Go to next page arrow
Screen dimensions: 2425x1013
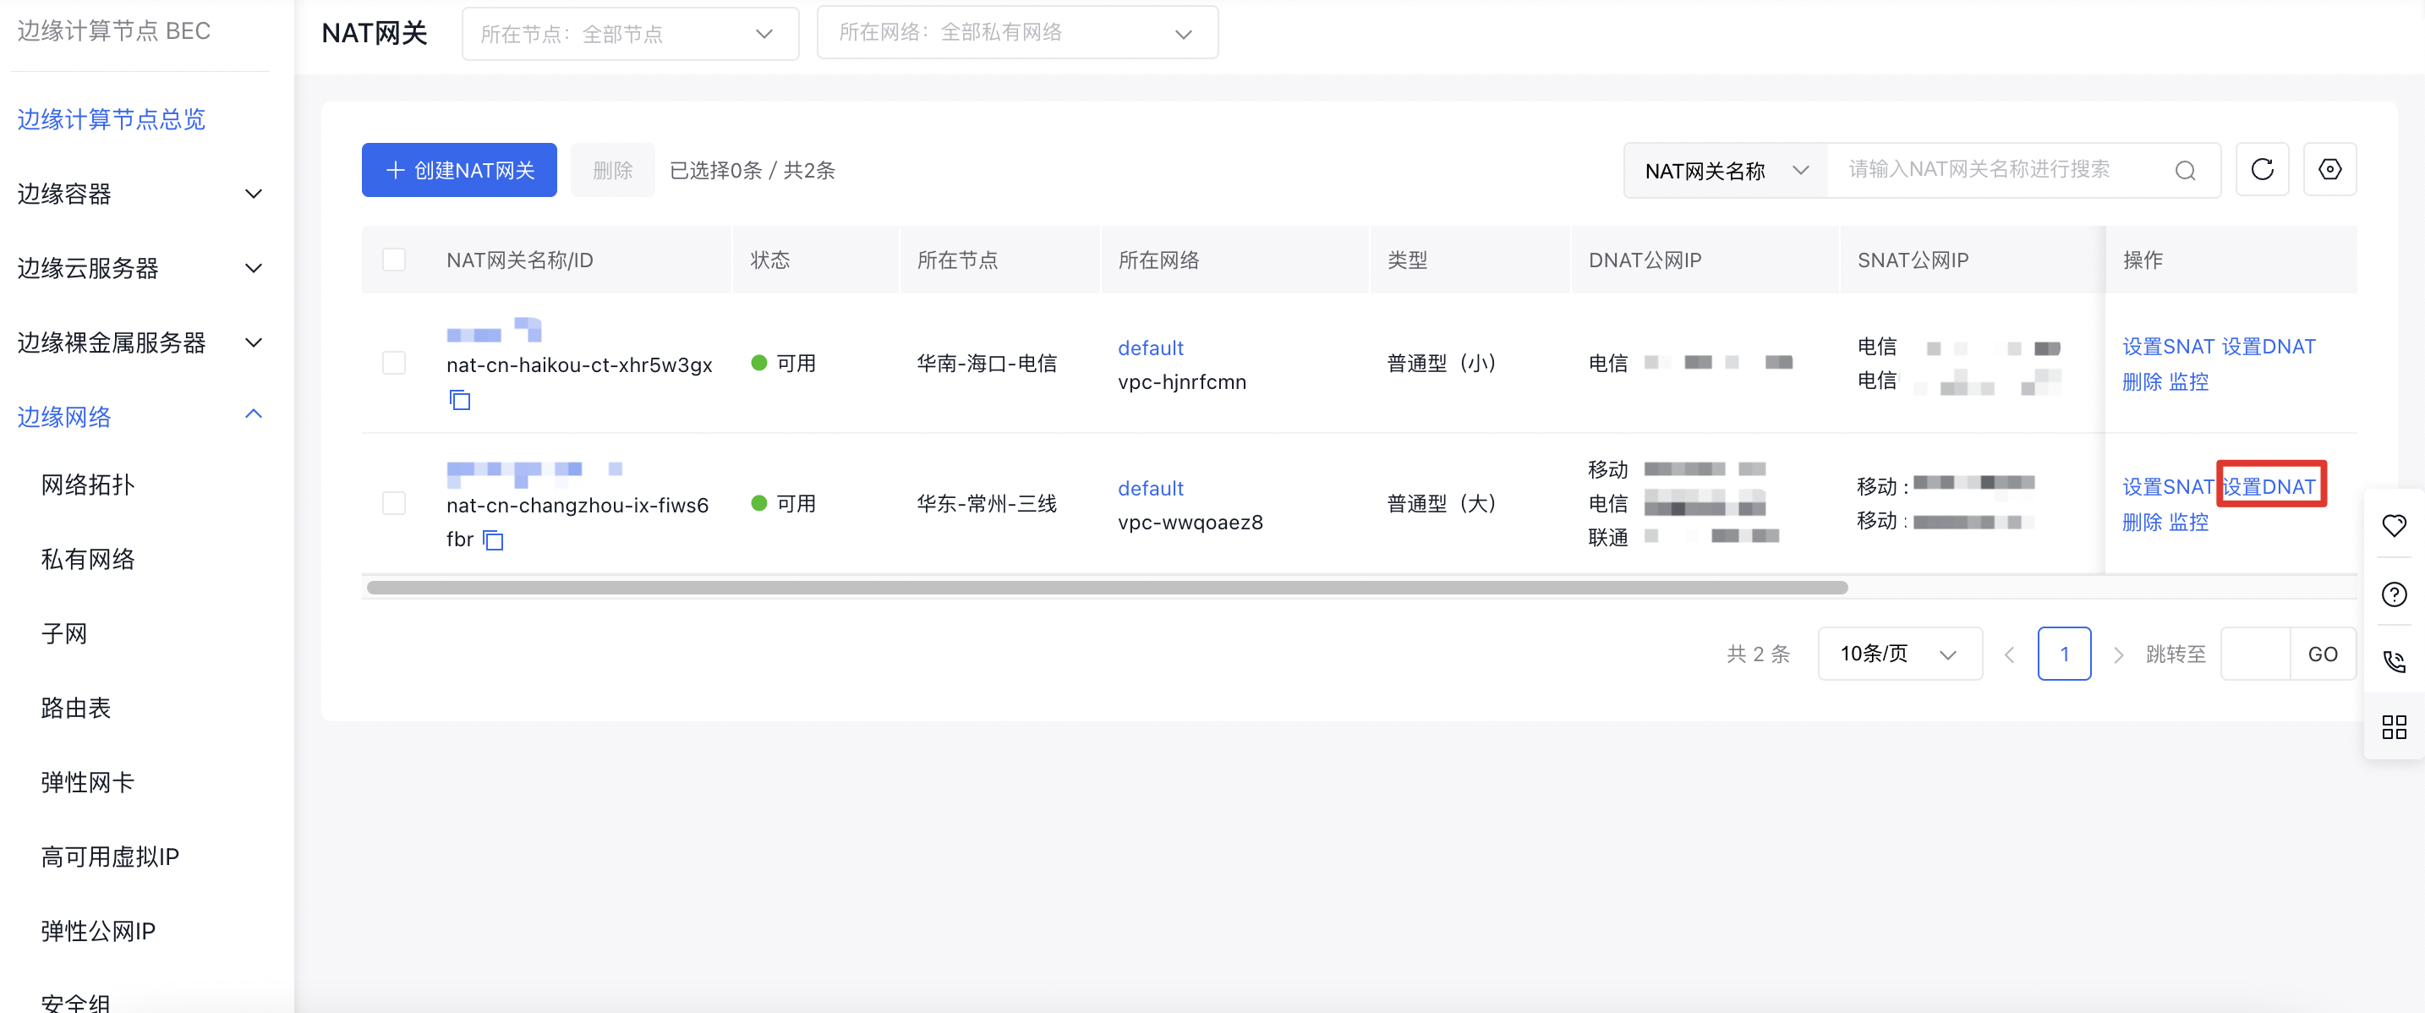click(x=2118, y=654)
